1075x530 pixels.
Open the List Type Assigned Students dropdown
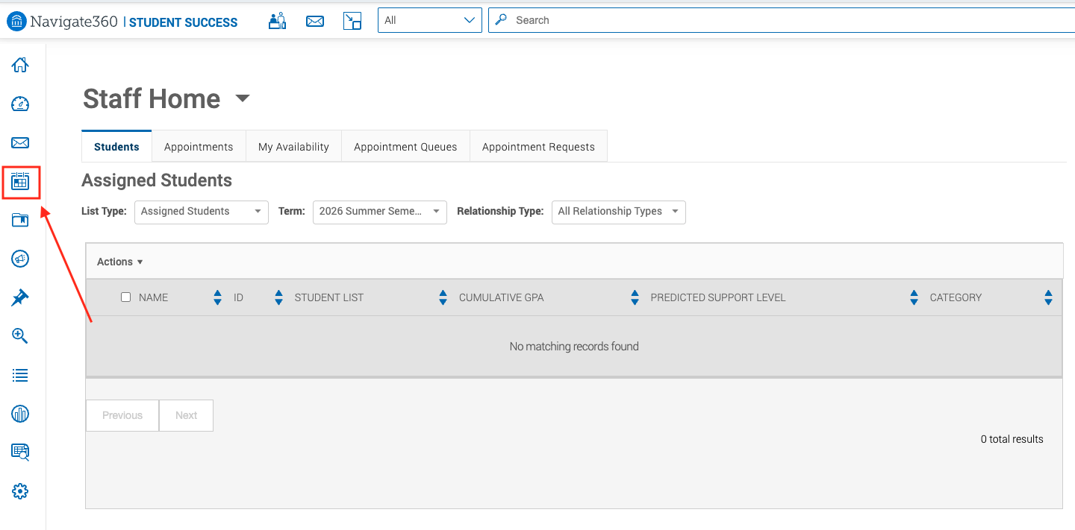(202, 212)
